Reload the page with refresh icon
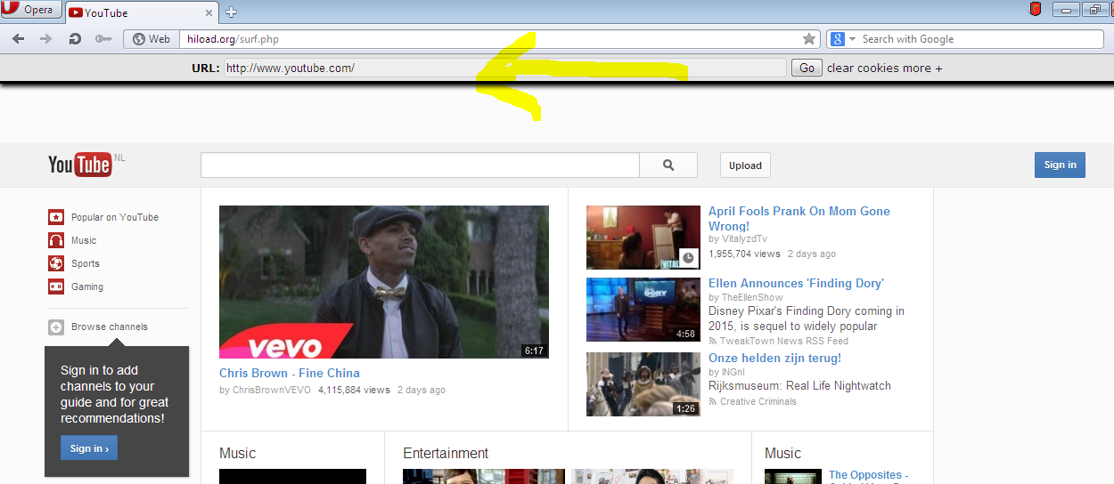This screenshot has width=1114, height=484. (x=75, y=39)
